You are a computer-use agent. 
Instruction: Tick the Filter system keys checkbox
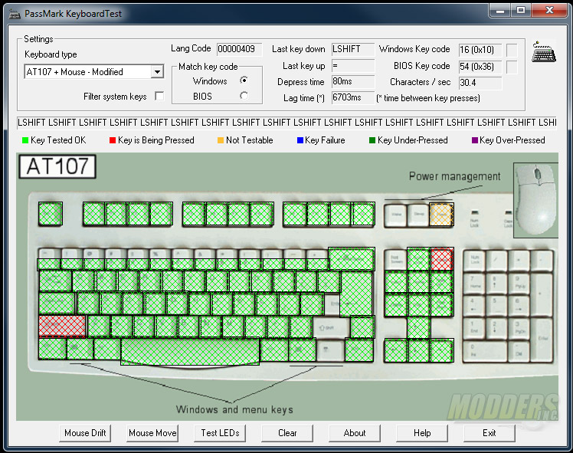tap(159, 96)
